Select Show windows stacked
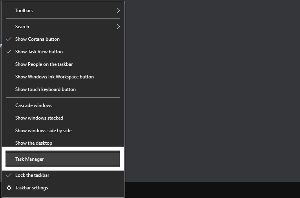The image size is (300, 198). 63,118
